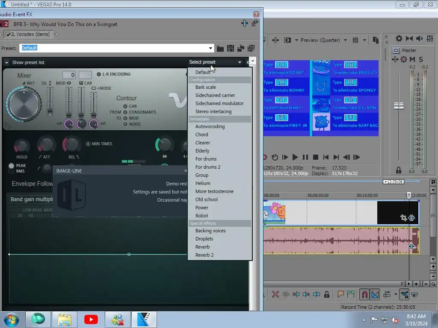
Task: Toggle lock envelopes to events button
Action: [404, 295]
